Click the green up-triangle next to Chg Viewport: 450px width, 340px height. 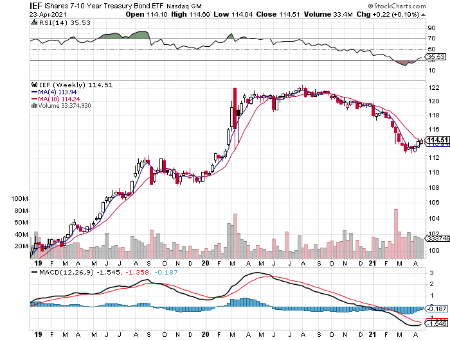coord(423,15)
